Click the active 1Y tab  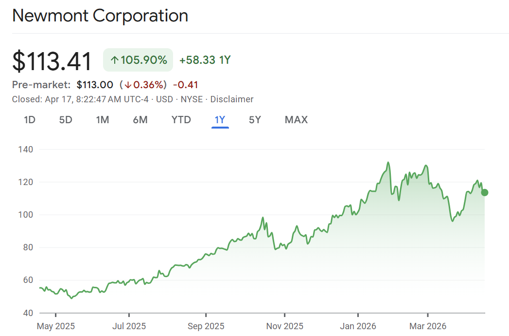point(220,120)
